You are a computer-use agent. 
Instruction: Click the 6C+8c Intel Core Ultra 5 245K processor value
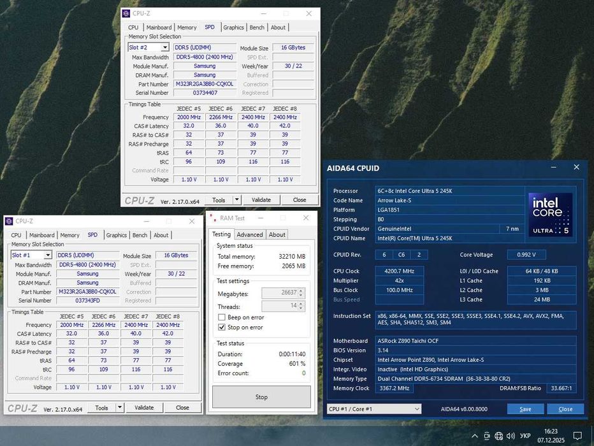[x=450, y=191]
